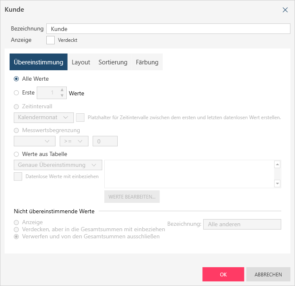The height and width of the screenshot is (286, 295).
Task: Click into the Bezeichnung text field
Action: pos(168,28)
